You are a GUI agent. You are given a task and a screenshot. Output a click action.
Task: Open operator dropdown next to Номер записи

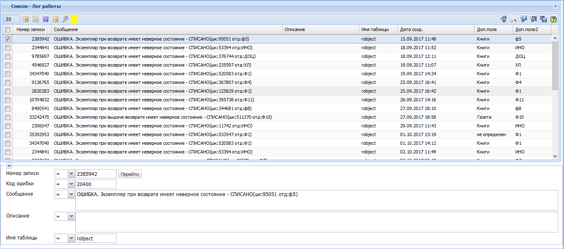tap(71, 174)
